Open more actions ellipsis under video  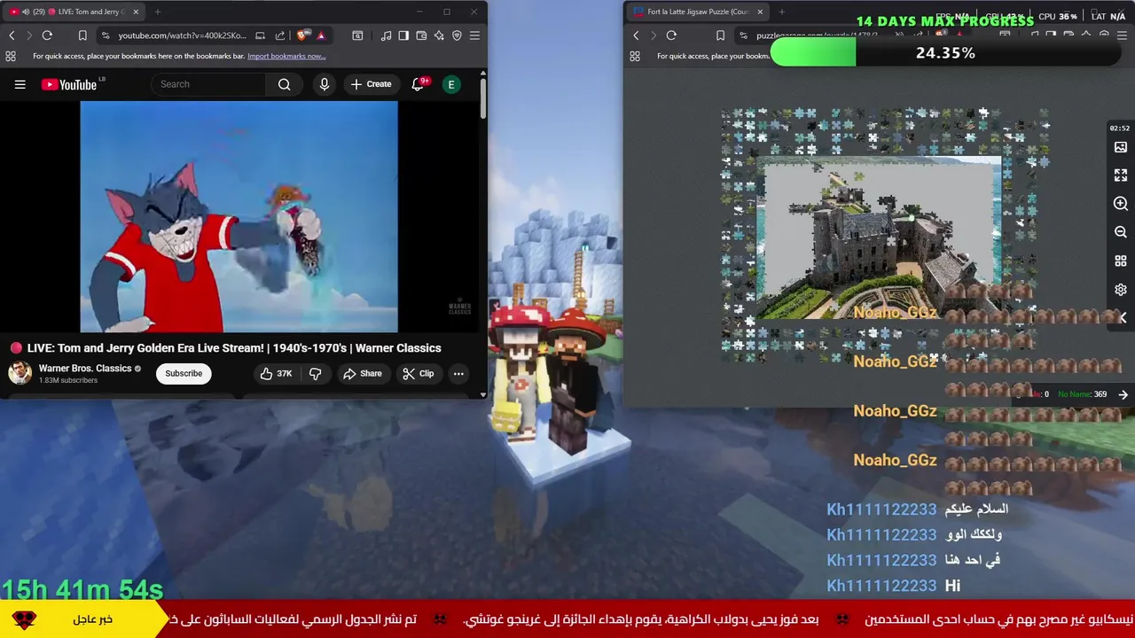458,373
